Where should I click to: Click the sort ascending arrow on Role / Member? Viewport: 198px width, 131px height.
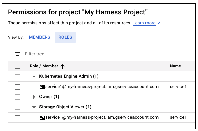[62, 66]
